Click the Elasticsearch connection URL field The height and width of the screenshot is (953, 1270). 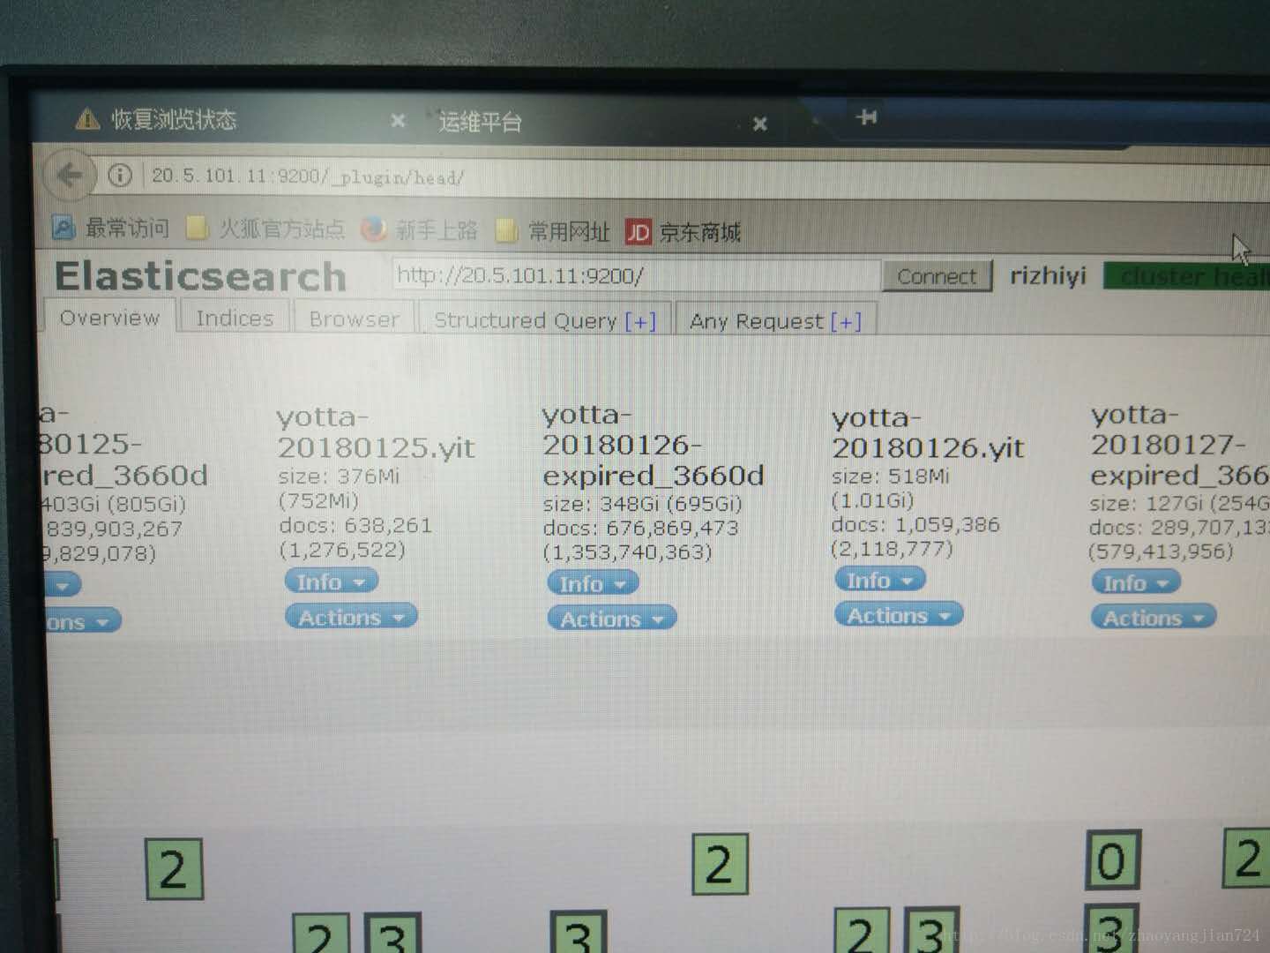(x=636, y=275)
